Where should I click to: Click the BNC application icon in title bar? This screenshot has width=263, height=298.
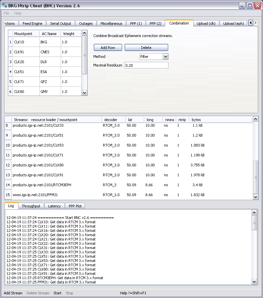5,6
